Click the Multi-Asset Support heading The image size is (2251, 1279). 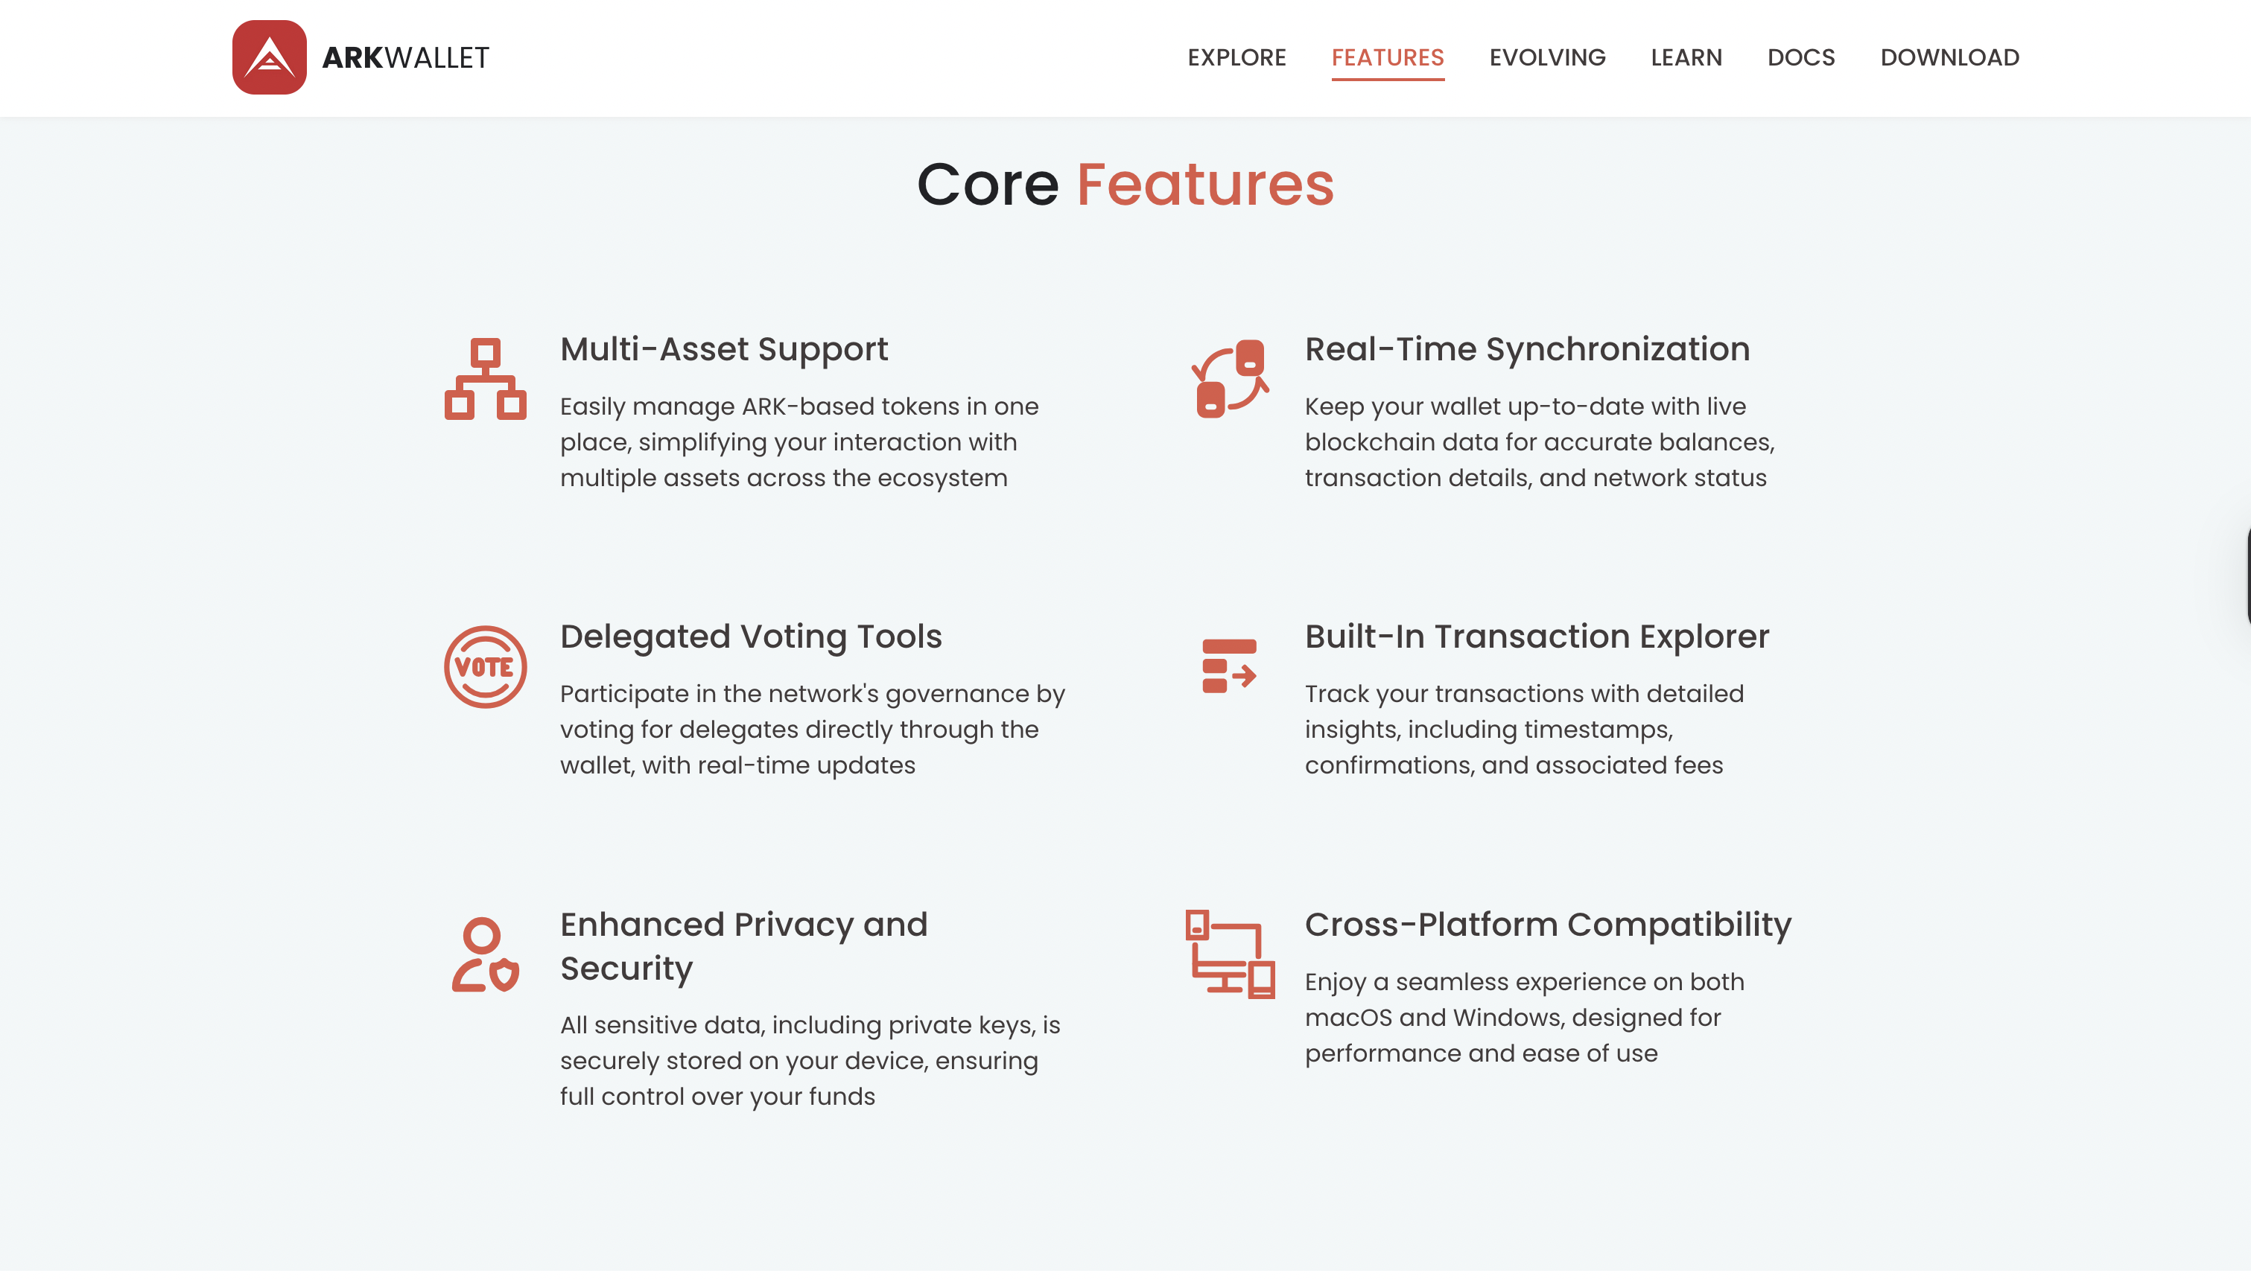click(724, 350)
